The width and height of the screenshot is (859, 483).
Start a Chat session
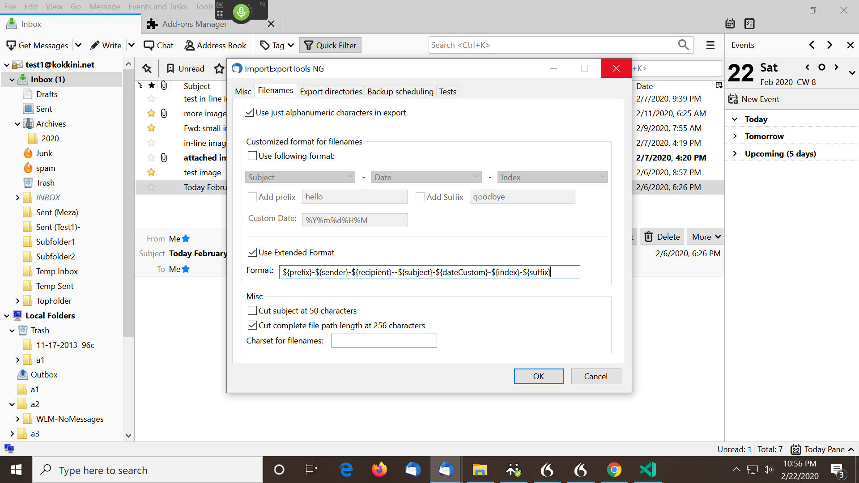pyautogui.click(x=158, y=45)
